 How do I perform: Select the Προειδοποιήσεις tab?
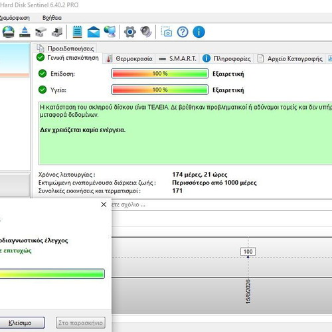point(65,48)
